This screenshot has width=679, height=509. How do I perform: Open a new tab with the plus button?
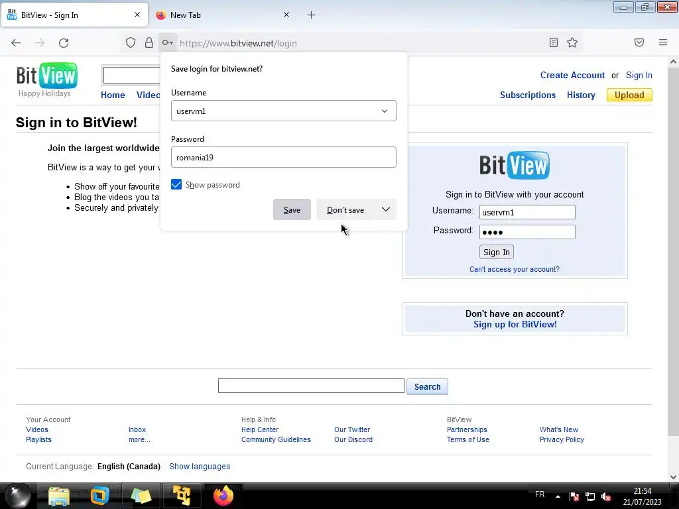tap(312, 15)
